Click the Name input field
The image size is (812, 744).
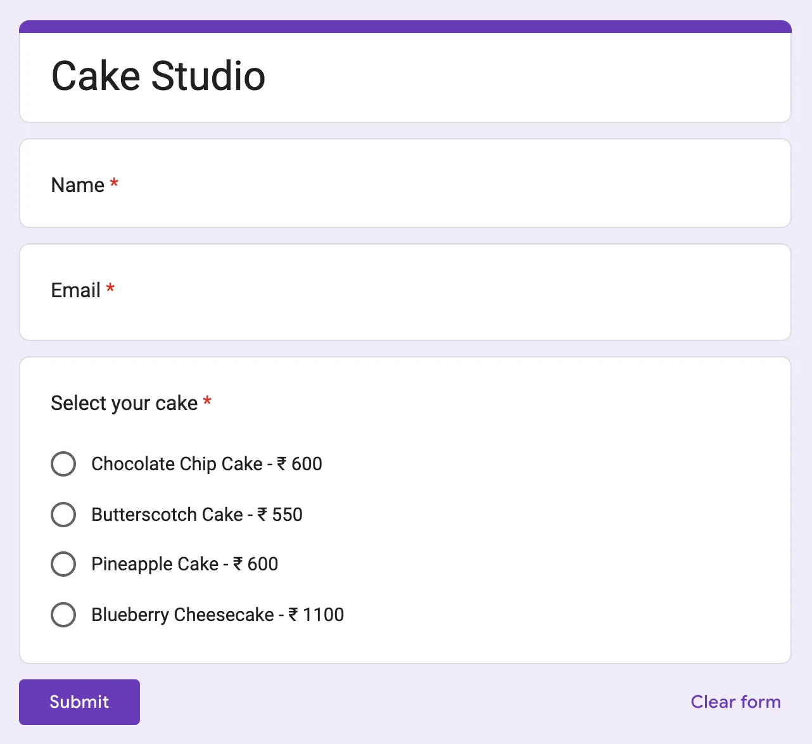pyautogui.click(x=253, y=209)
